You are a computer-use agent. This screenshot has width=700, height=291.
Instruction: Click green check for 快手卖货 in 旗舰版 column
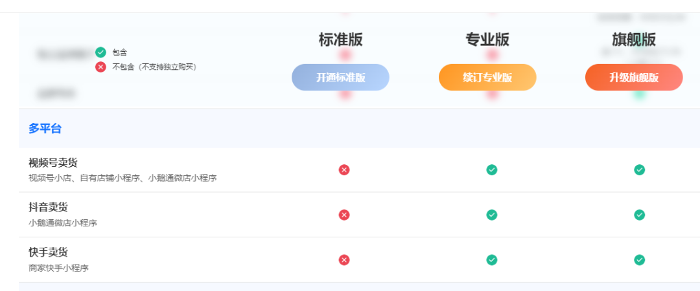click(639, 260)
